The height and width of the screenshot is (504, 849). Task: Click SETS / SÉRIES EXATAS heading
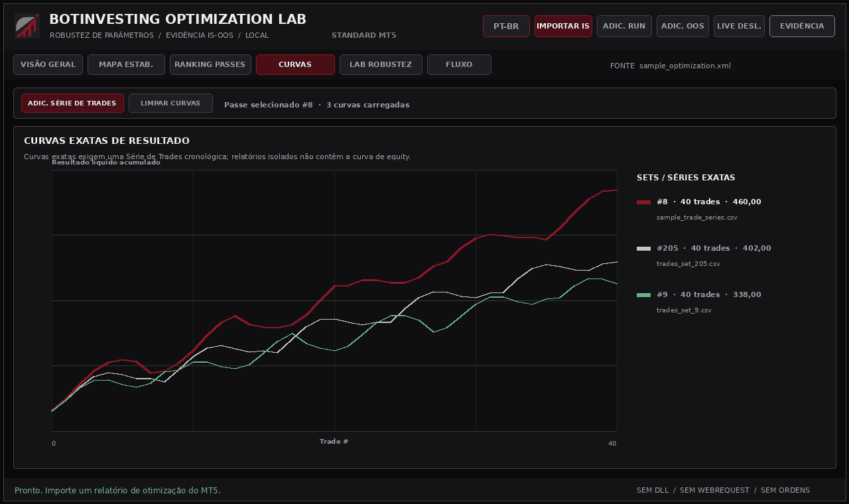[x=686, y=178]
